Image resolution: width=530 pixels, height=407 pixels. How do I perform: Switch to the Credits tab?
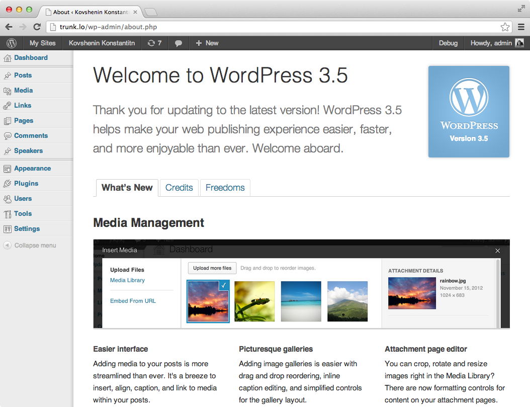(179, 188)
